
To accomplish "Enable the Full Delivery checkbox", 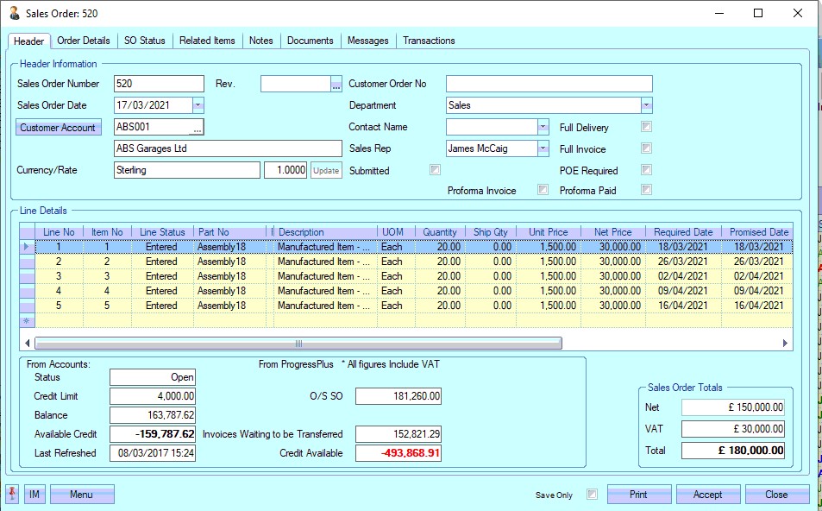I will point(646,127).
